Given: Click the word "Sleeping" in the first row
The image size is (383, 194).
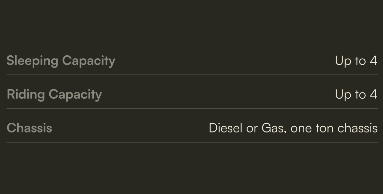Looking at the screenshot, I should [32, 61].
